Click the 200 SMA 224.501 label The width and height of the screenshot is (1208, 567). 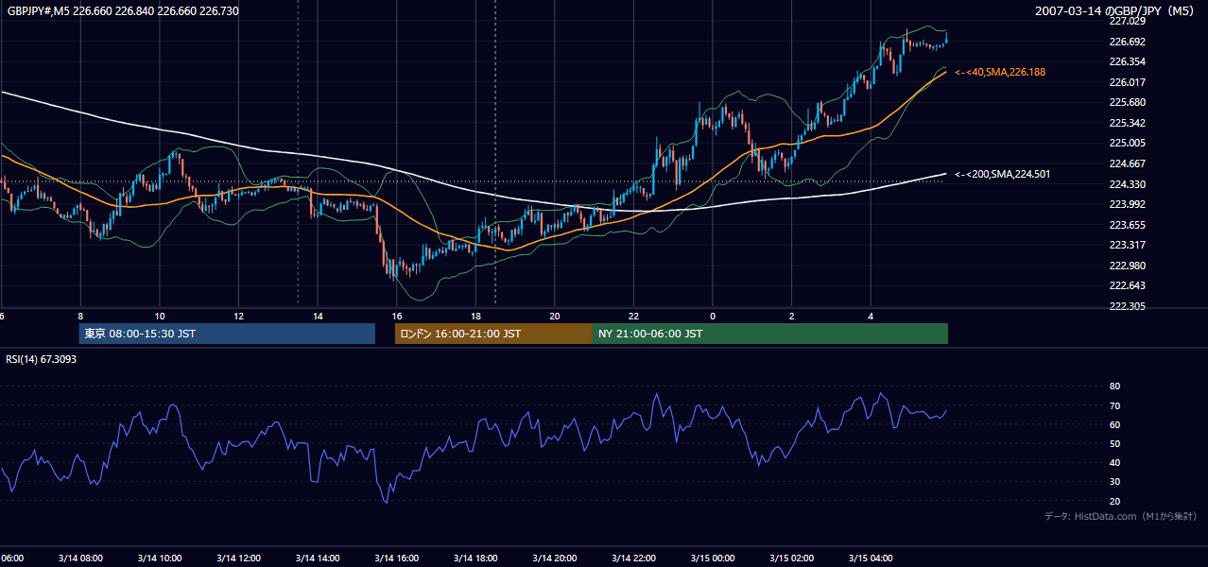point(1002,174)
